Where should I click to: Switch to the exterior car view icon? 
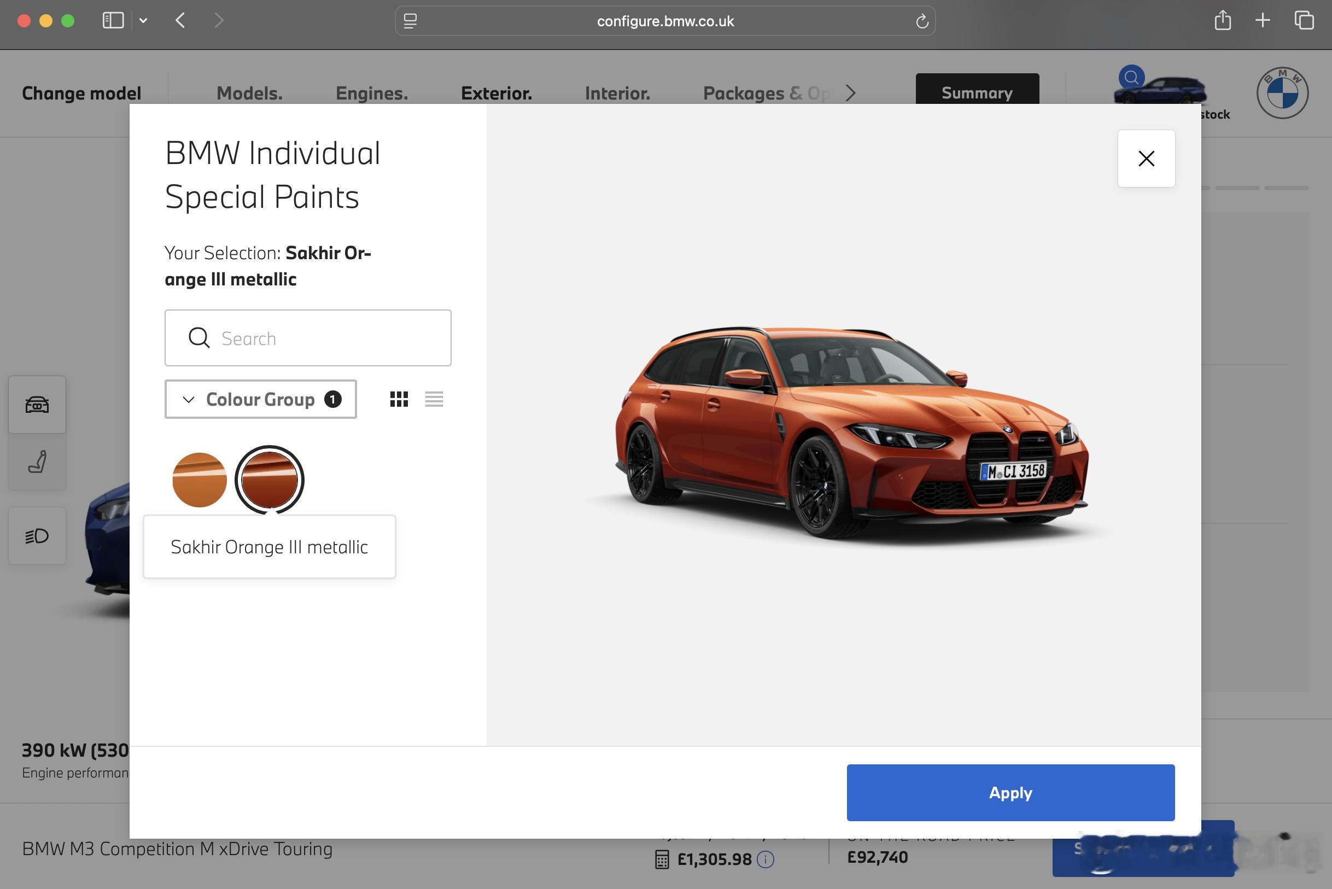pyautogui.click(x=37, y=405)
